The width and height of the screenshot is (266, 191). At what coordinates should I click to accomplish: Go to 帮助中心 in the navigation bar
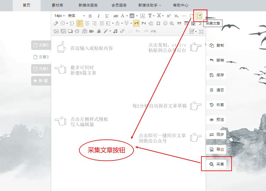coord(181,5)
